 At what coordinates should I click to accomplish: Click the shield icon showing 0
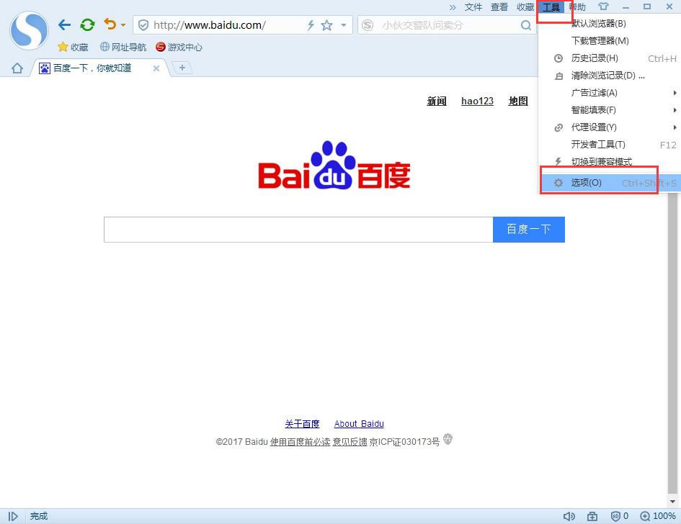pos(619,516)
